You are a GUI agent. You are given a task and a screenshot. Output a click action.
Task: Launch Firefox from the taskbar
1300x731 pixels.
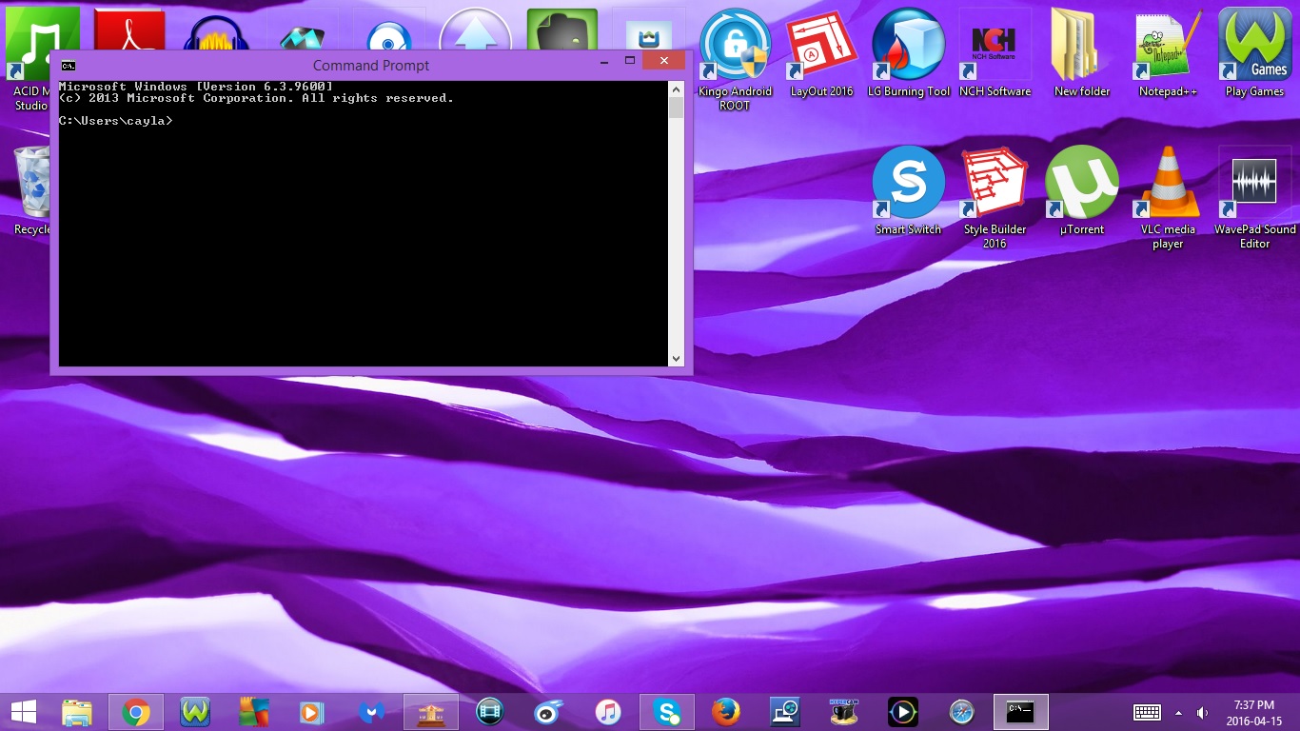[x=726, y=712]
